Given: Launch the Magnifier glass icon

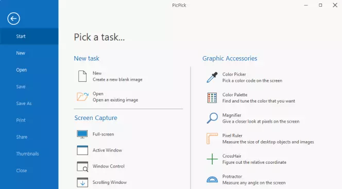Looking at the screenshot, I should tap(212, 118).
